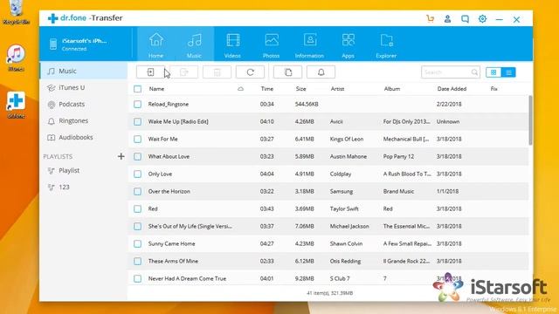Screen dimensions: 559x314
Task: Select Music in the sidebar
Action: (x=84, y=72)
